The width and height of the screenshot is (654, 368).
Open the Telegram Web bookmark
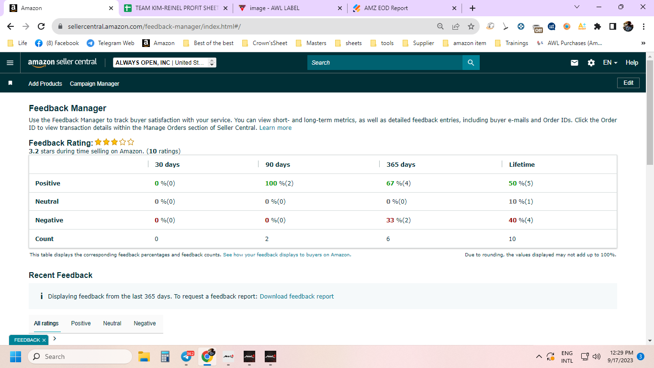111,43
